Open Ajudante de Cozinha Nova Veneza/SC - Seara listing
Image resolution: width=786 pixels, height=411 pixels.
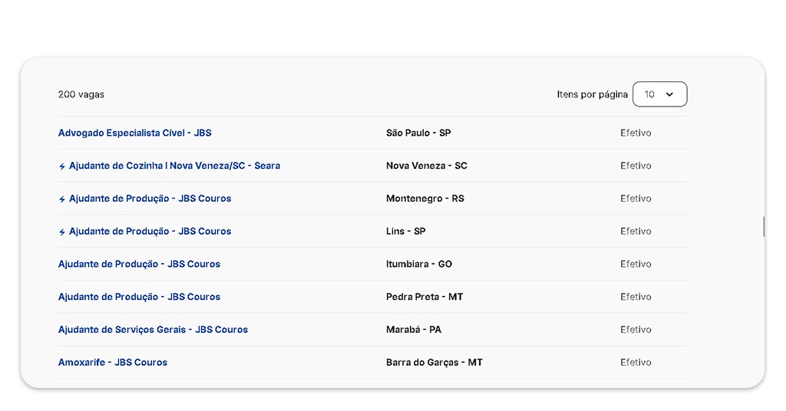point(174,166)
